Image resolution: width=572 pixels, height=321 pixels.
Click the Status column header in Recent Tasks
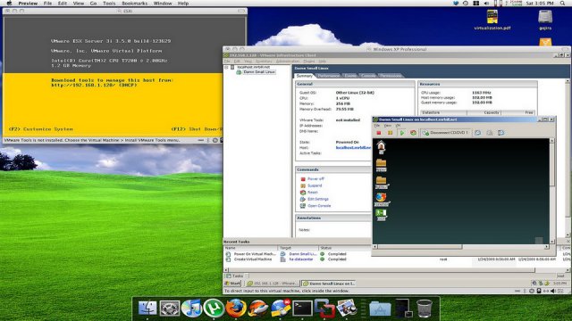tap(325, 248)
